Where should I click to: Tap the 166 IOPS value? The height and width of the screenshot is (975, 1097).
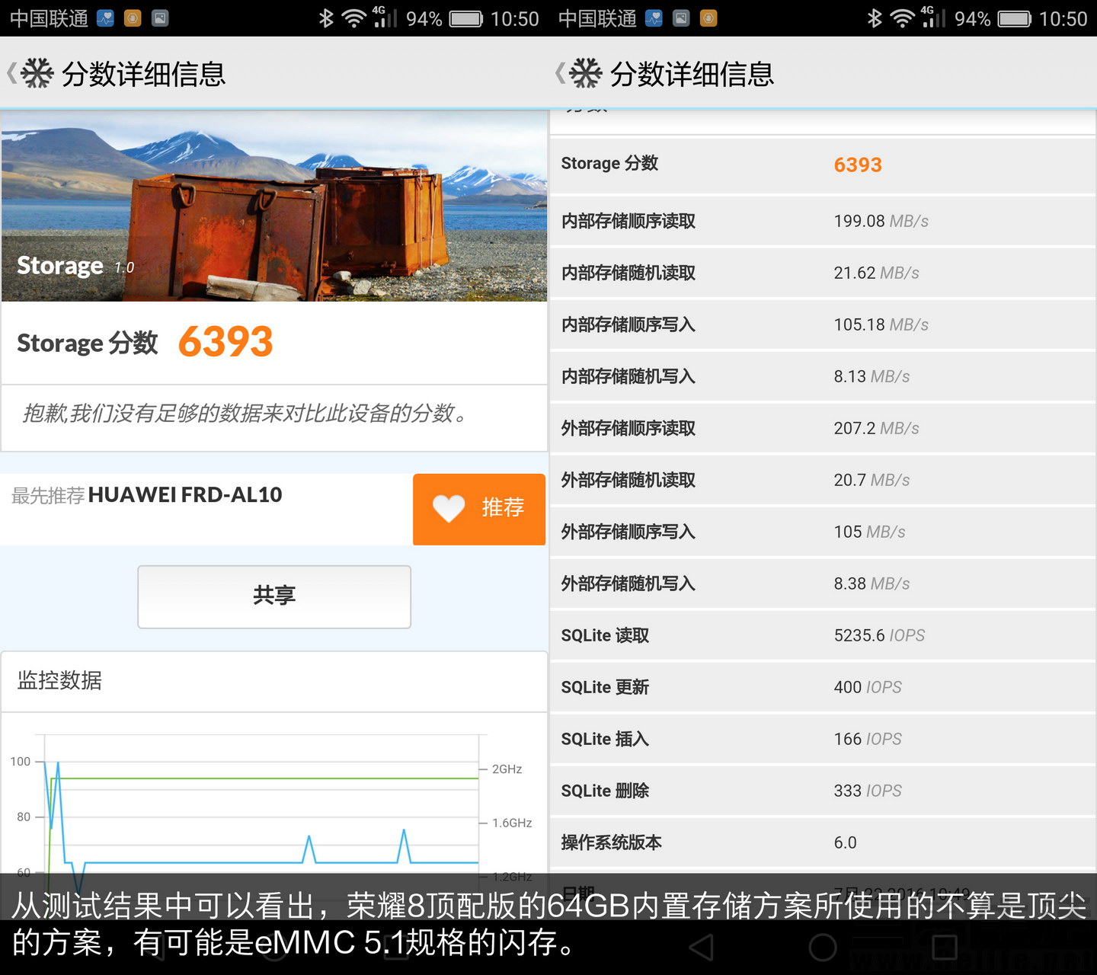click(x=868, y=739)
